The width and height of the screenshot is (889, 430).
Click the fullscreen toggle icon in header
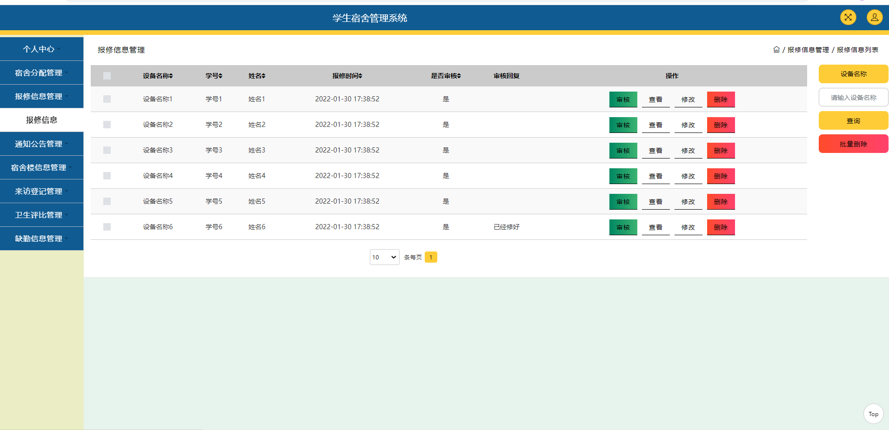coord(848,17)
